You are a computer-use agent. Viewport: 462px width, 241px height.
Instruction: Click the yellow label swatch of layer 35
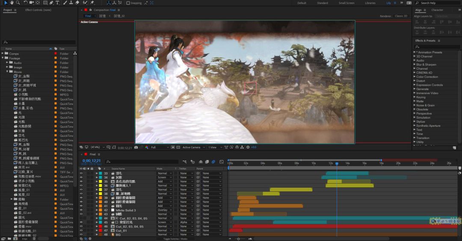[101, 182]
